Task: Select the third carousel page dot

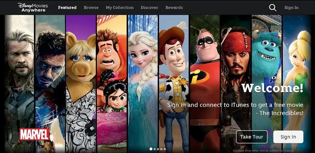Action: pyautogui.click(x=158, y=149)
